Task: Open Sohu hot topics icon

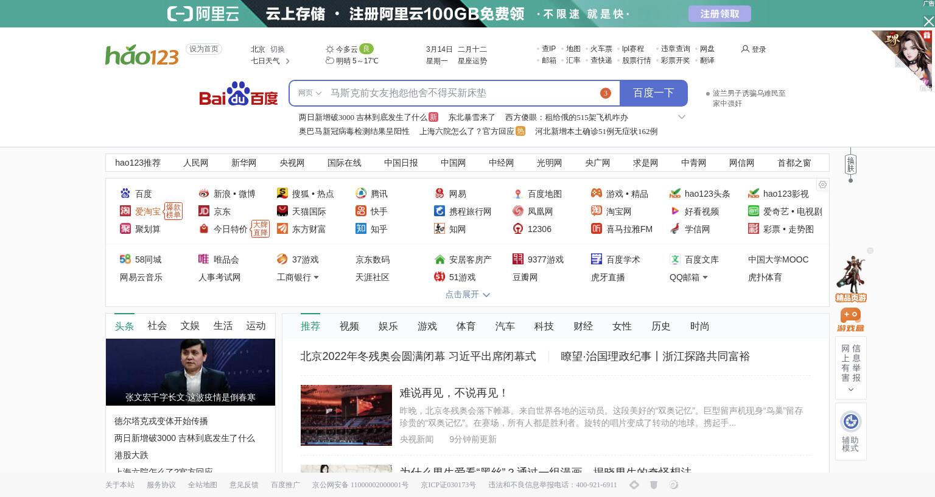Action: click(x=282, y=194)
